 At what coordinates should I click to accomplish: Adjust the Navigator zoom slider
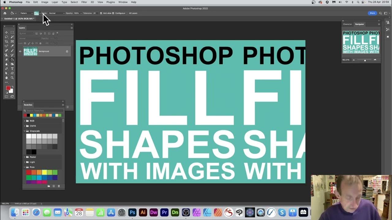click(x=365, y=60)
